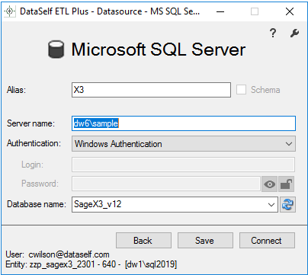Select Windows Authentication combo box
This screenshot has height=275, width=308.
tap(184, 144)
